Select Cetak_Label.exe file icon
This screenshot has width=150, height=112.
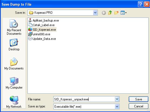point(30,25)
